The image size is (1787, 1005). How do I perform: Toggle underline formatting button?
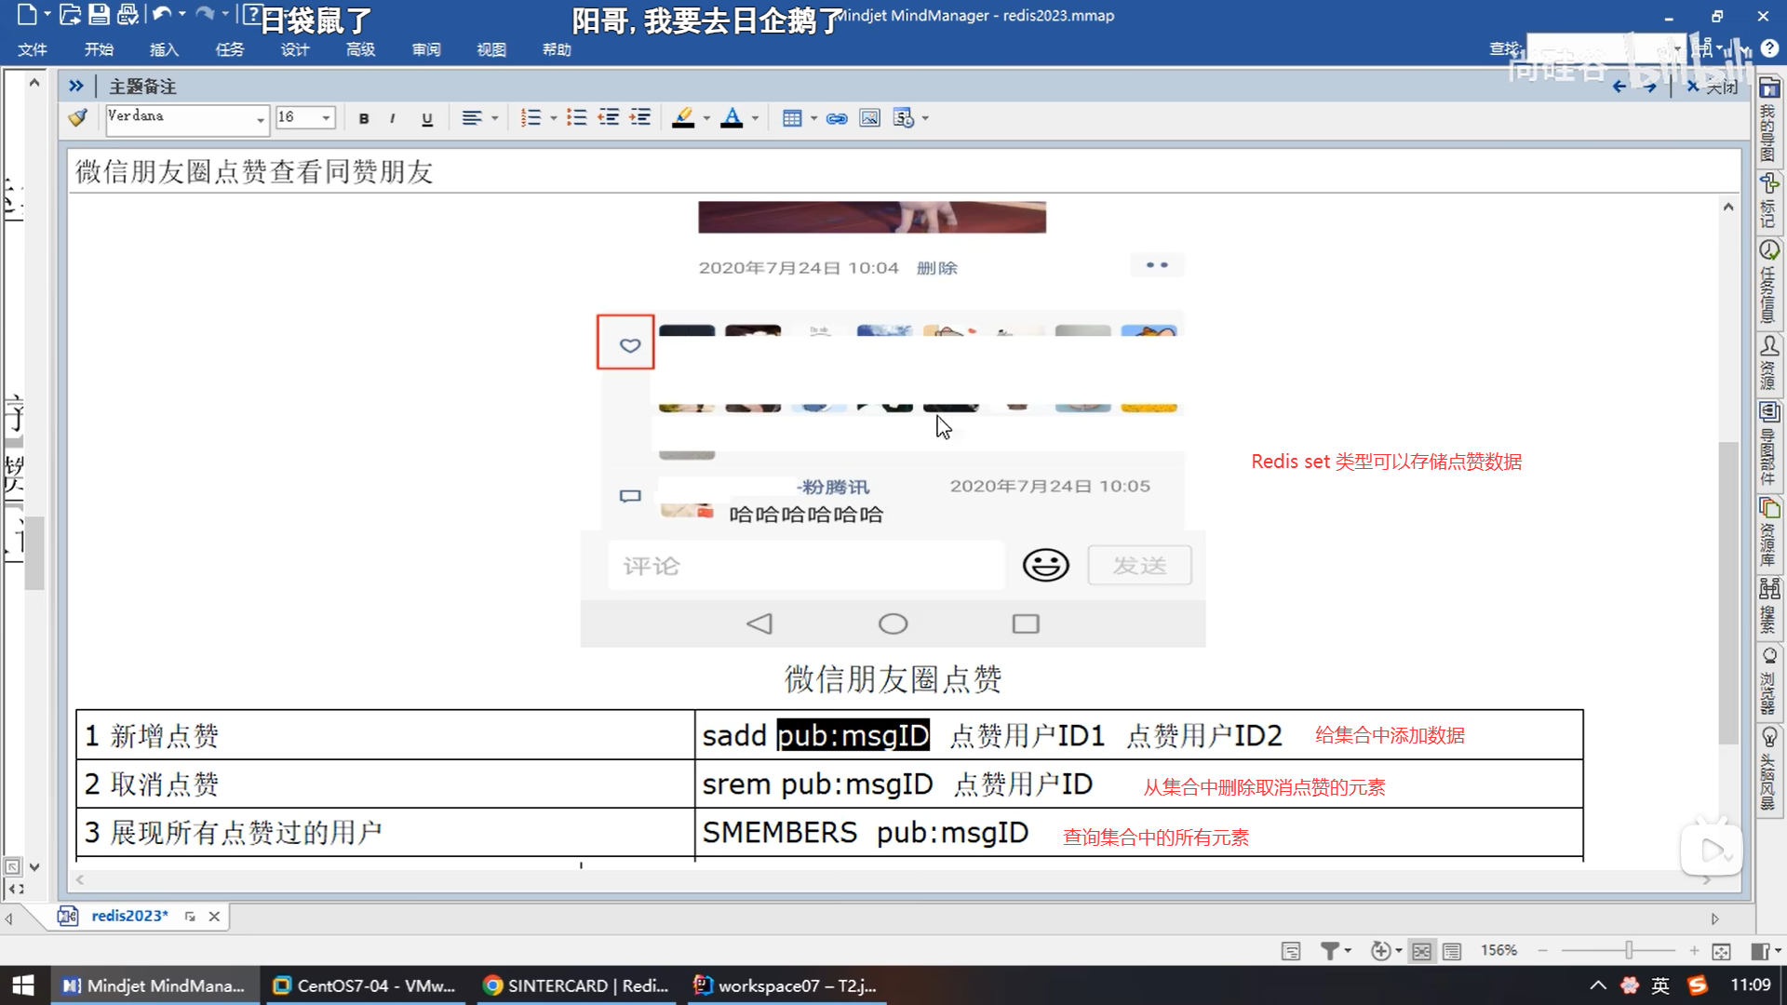(x=427, y=118)
